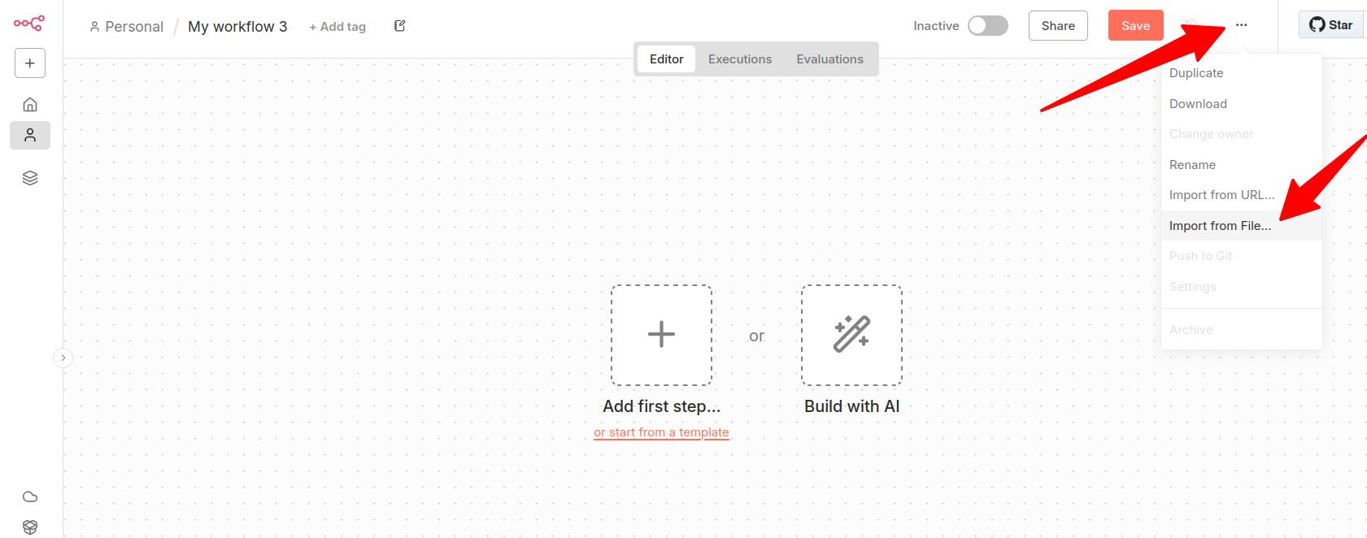Screen dimensions: 1367x538
Task: Follow the start from a template link
Action: coord(661,432)
